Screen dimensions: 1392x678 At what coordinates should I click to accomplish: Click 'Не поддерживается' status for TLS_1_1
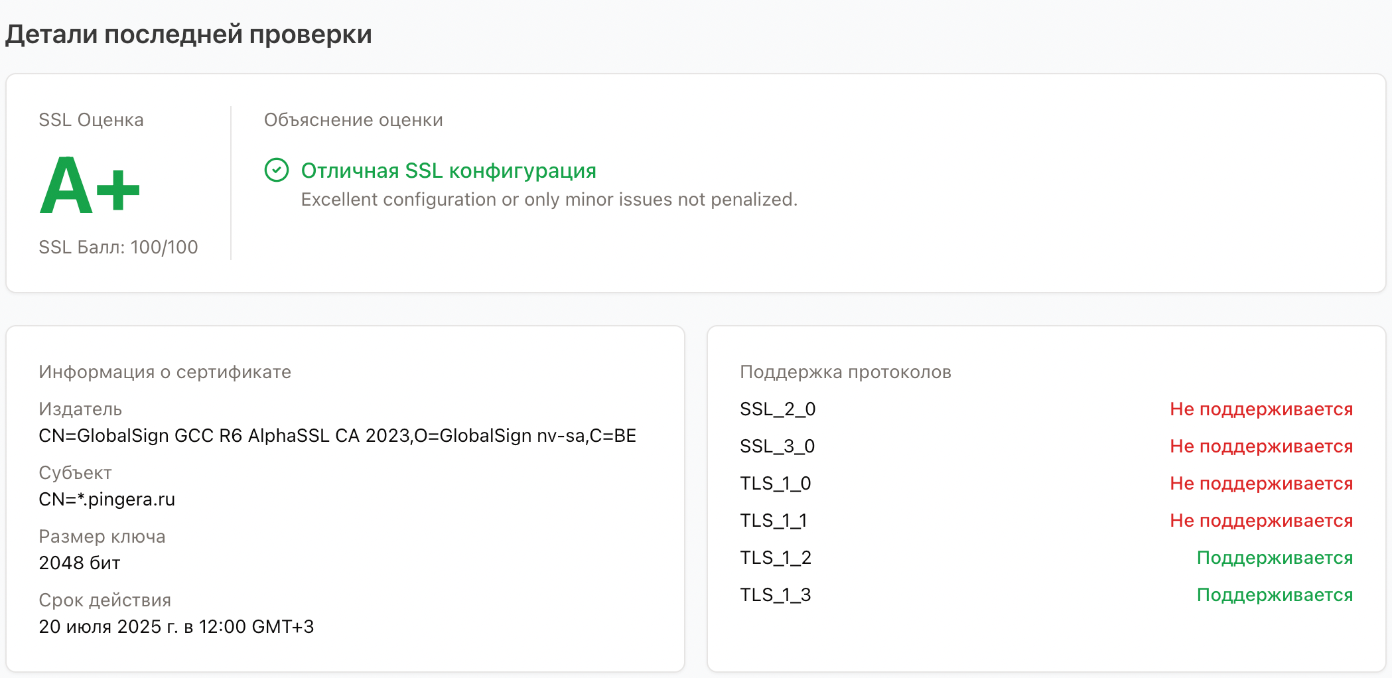pyautogui.click(x=1261, y=521)
